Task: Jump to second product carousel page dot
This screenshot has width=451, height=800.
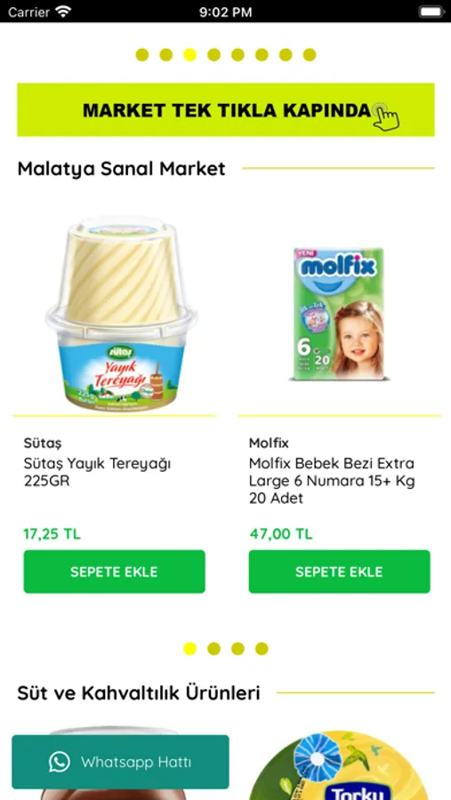Action: [214, 649]
